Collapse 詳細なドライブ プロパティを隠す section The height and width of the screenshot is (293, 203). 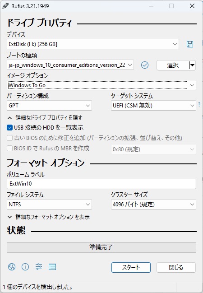click(x=45, y=118)
